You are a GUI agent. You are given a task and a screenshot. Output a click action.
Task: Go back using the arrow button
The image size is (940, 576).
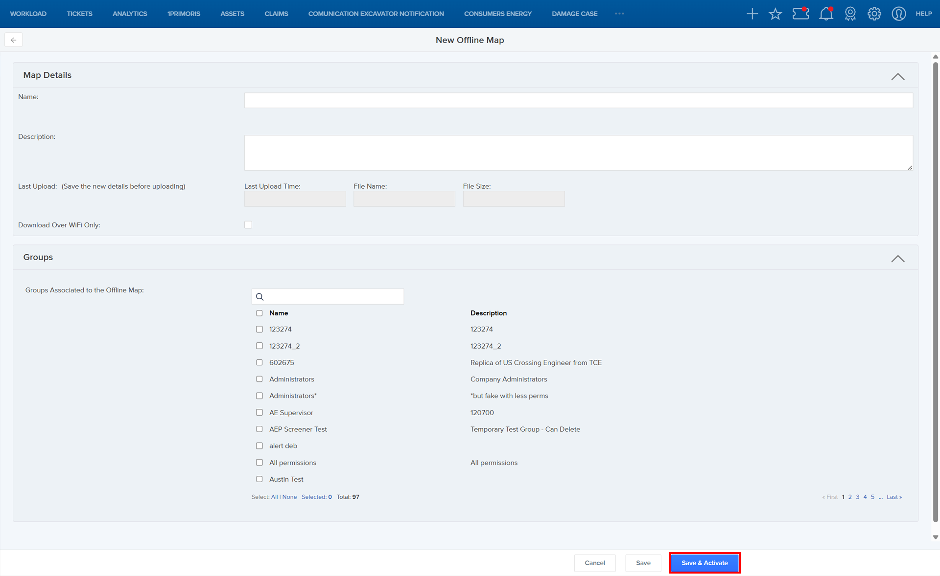click(14, 40)
